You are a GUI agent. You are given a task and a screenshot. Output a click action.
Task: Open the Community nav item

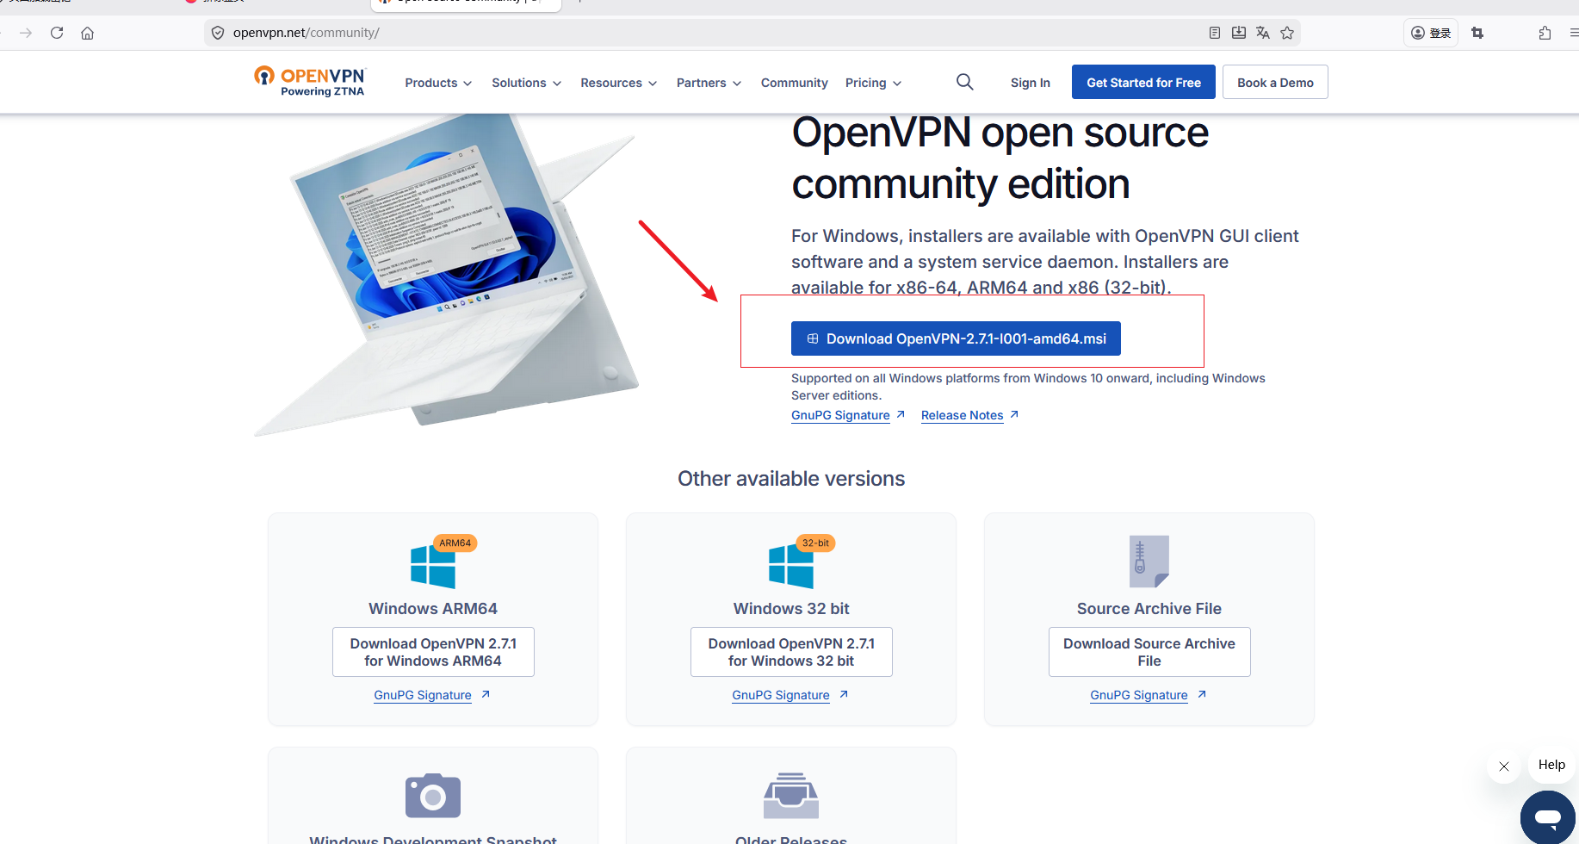point(794,83)
